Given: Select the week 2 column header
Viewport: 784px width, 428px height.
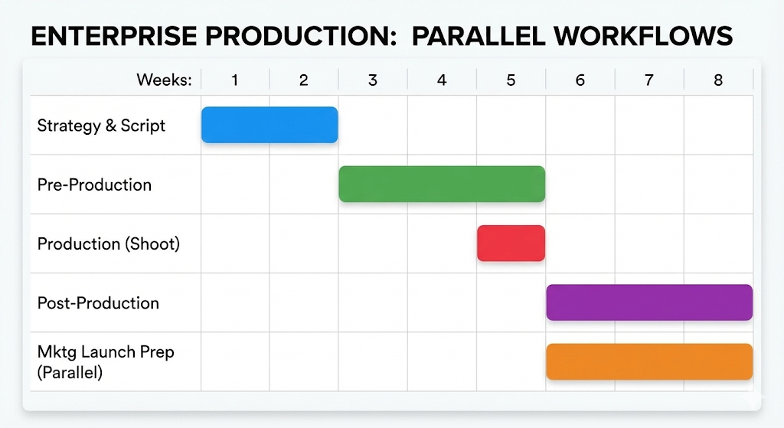Looking at the screenshot, I should click(x=303, y=80).
